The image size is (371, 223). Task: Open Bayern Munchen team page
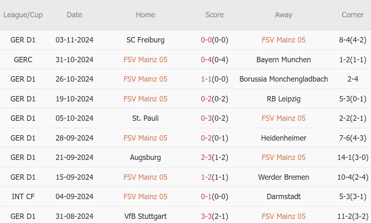[x=284, y=60]
